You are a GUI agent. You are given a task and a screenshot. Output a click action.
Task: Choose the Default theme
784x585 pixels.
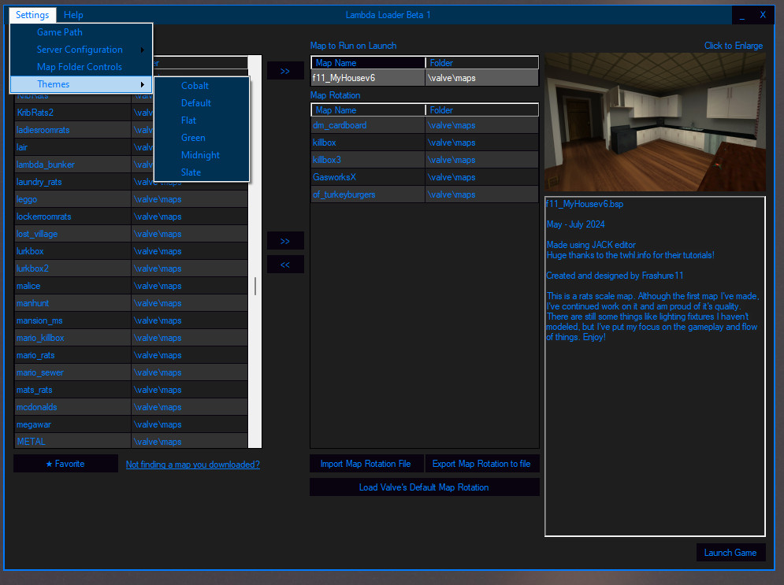coord(195,102)
